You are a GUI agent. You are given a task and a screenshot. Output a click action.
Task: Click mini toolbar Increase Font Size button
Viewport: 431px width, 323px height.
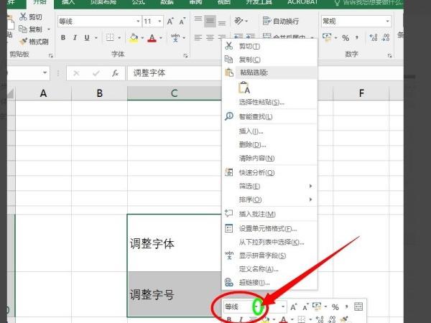[x=294, y=306]
